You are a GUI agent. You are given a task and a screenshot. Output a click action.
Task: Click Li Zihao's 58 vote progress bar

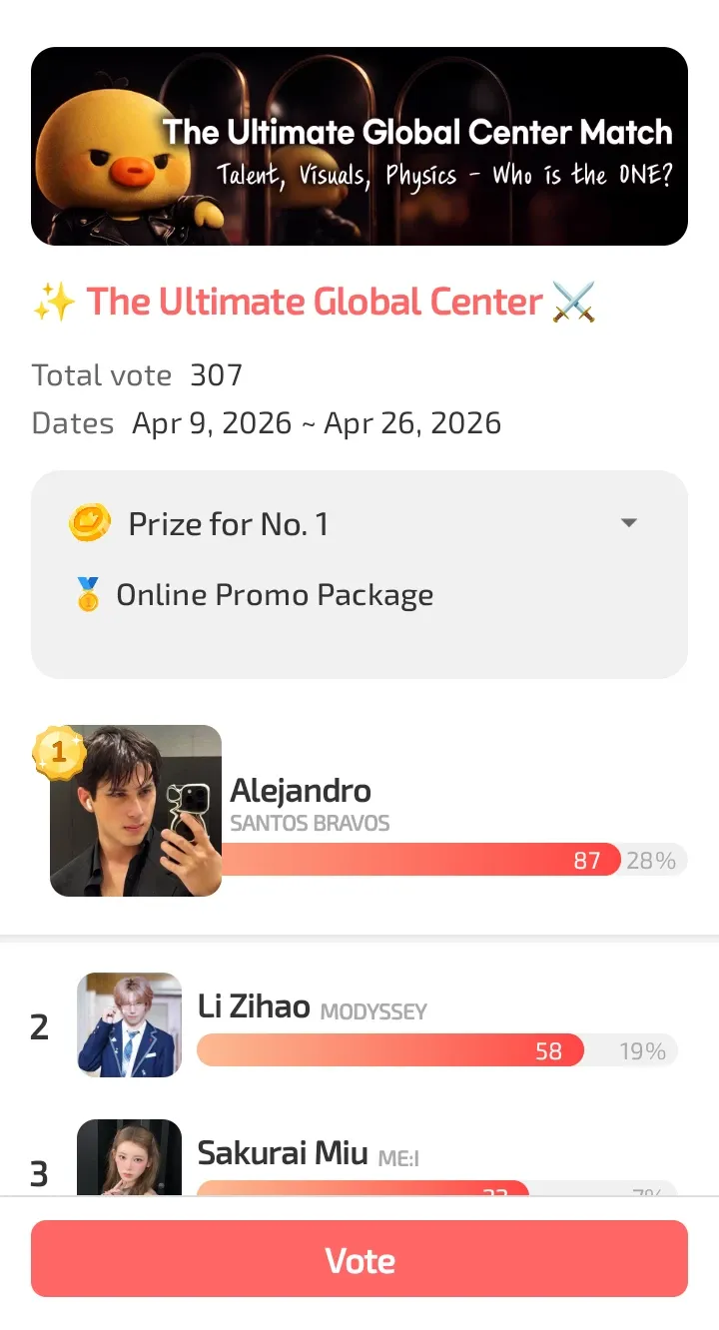(389, 1050)
